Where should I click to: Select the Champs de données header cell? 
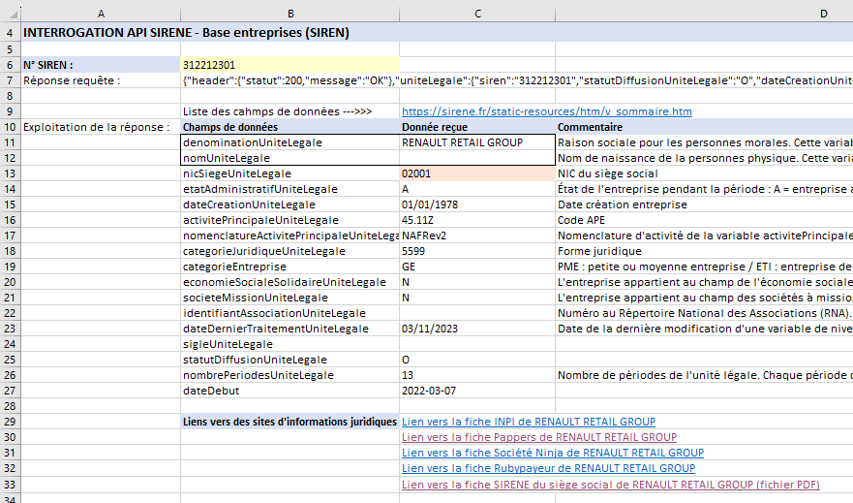[x=289, y=127]
